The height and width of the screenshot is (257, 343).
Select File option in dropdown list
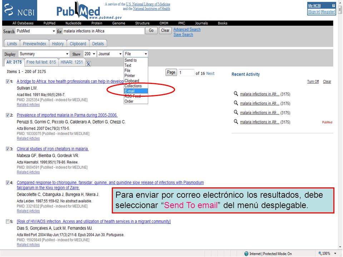[x=136, y=71]
